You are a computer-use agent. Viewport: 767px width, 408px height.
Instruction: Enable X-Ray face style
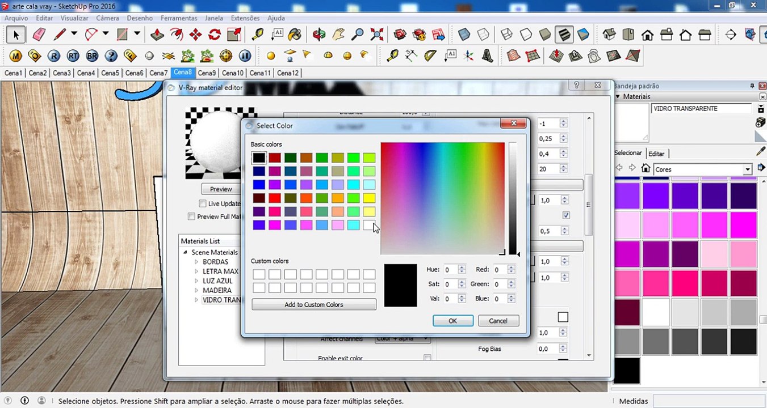(464, 35)
